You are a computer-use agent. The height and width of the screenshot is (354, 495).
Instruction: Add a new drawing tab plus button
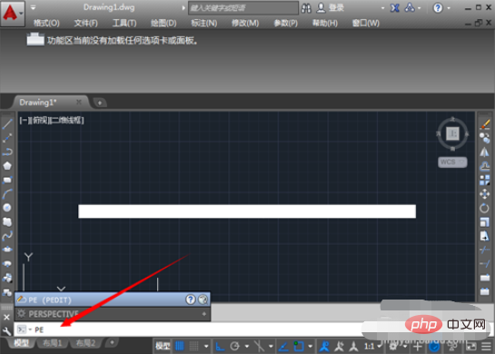(x=100, y=103)
